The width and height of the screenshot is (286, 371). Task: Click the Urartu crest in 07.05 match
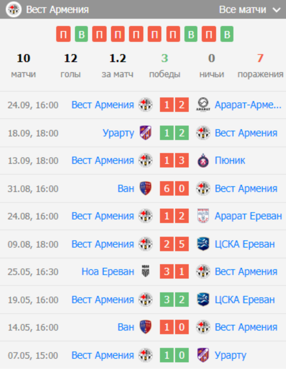[204, 355]
